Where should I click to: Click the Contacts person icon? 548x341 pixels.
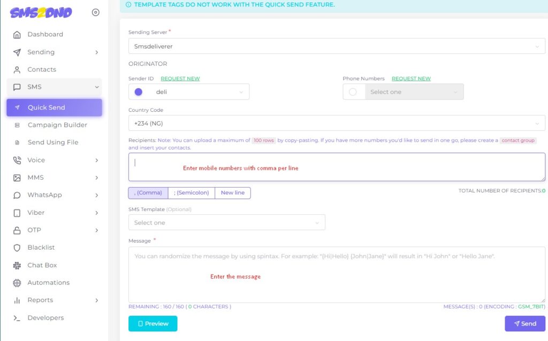click(x=17, y=69)
